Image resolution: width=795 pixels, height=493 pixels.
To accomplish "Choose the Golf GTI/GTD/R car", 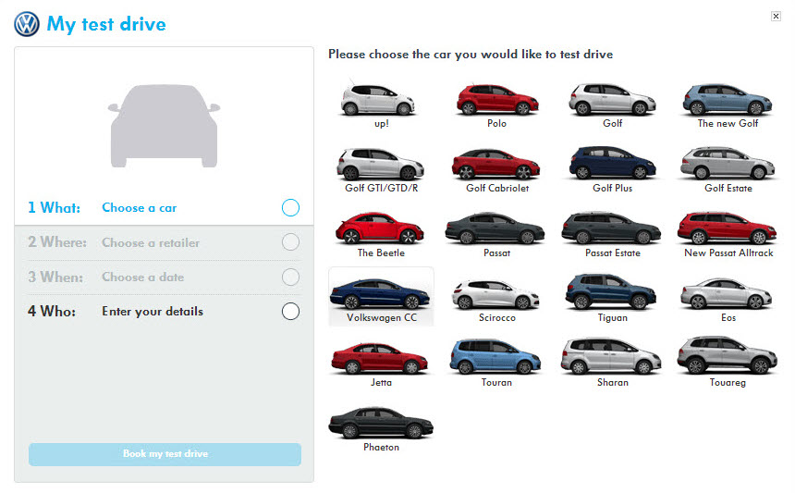I will tap(381, 164).
